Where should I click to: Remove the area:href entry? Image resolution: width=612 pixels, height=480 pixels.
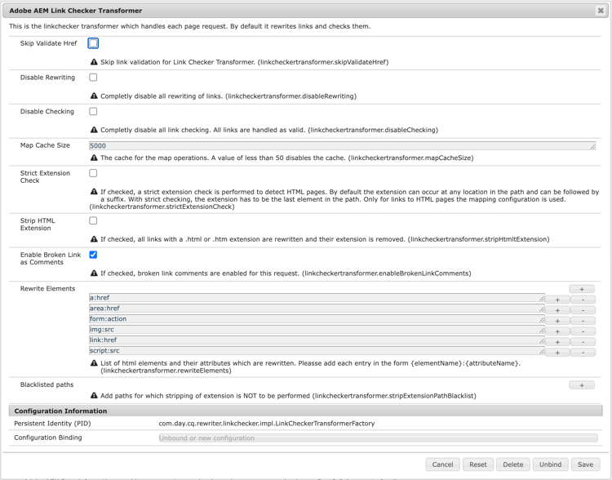pos(583,310)
